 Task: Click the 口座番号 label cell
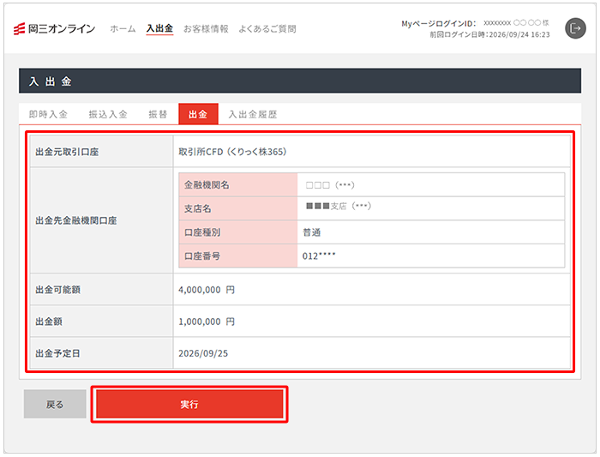click(x=238, y=256)
